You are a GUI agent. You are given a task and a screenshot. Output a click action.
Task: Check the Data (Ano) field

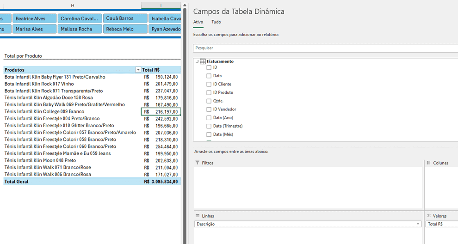[209, 118]
